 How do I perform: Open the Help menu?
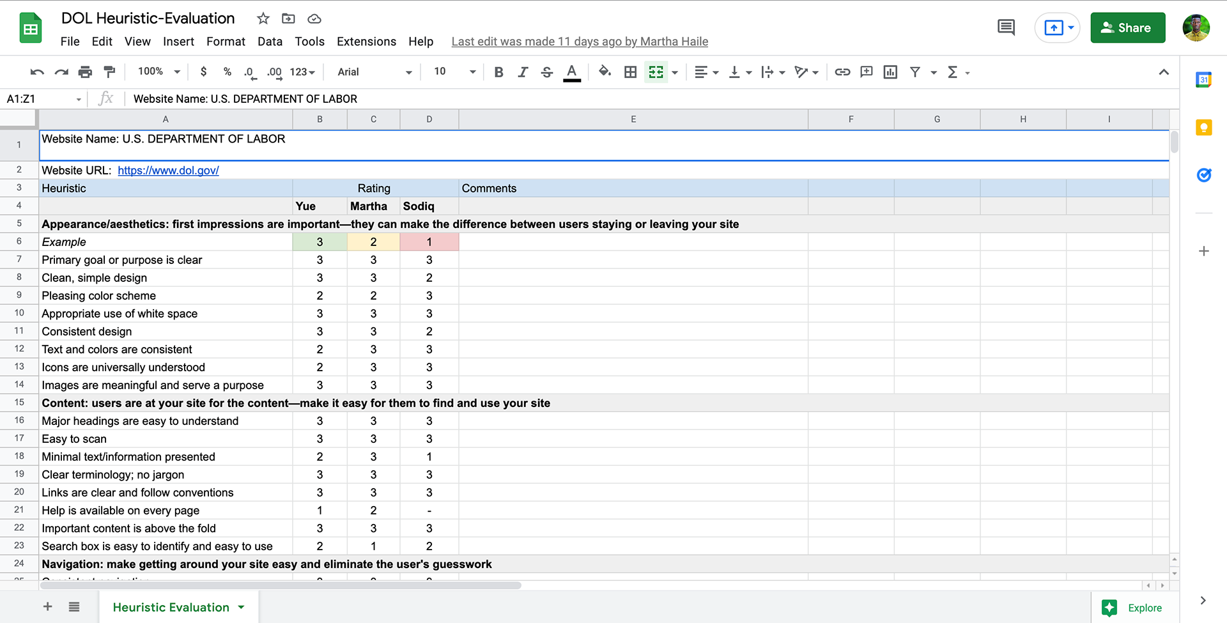click(421, 42)
